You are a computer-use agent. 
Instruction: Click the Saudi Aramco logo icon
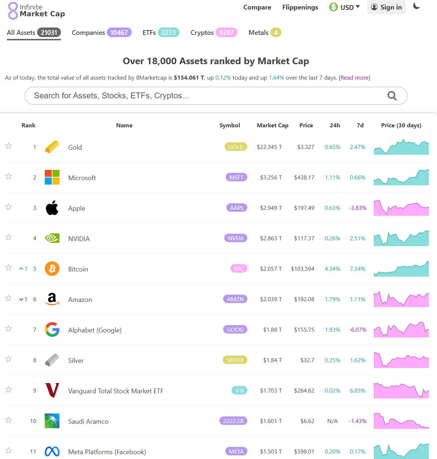tap(52, 421)
